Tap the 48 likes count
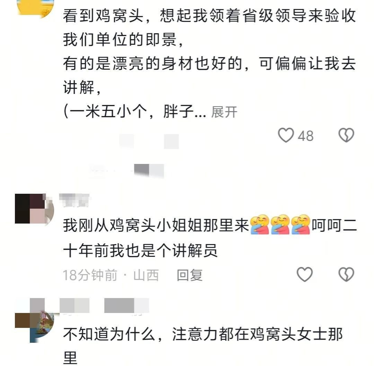 [305, 136]
